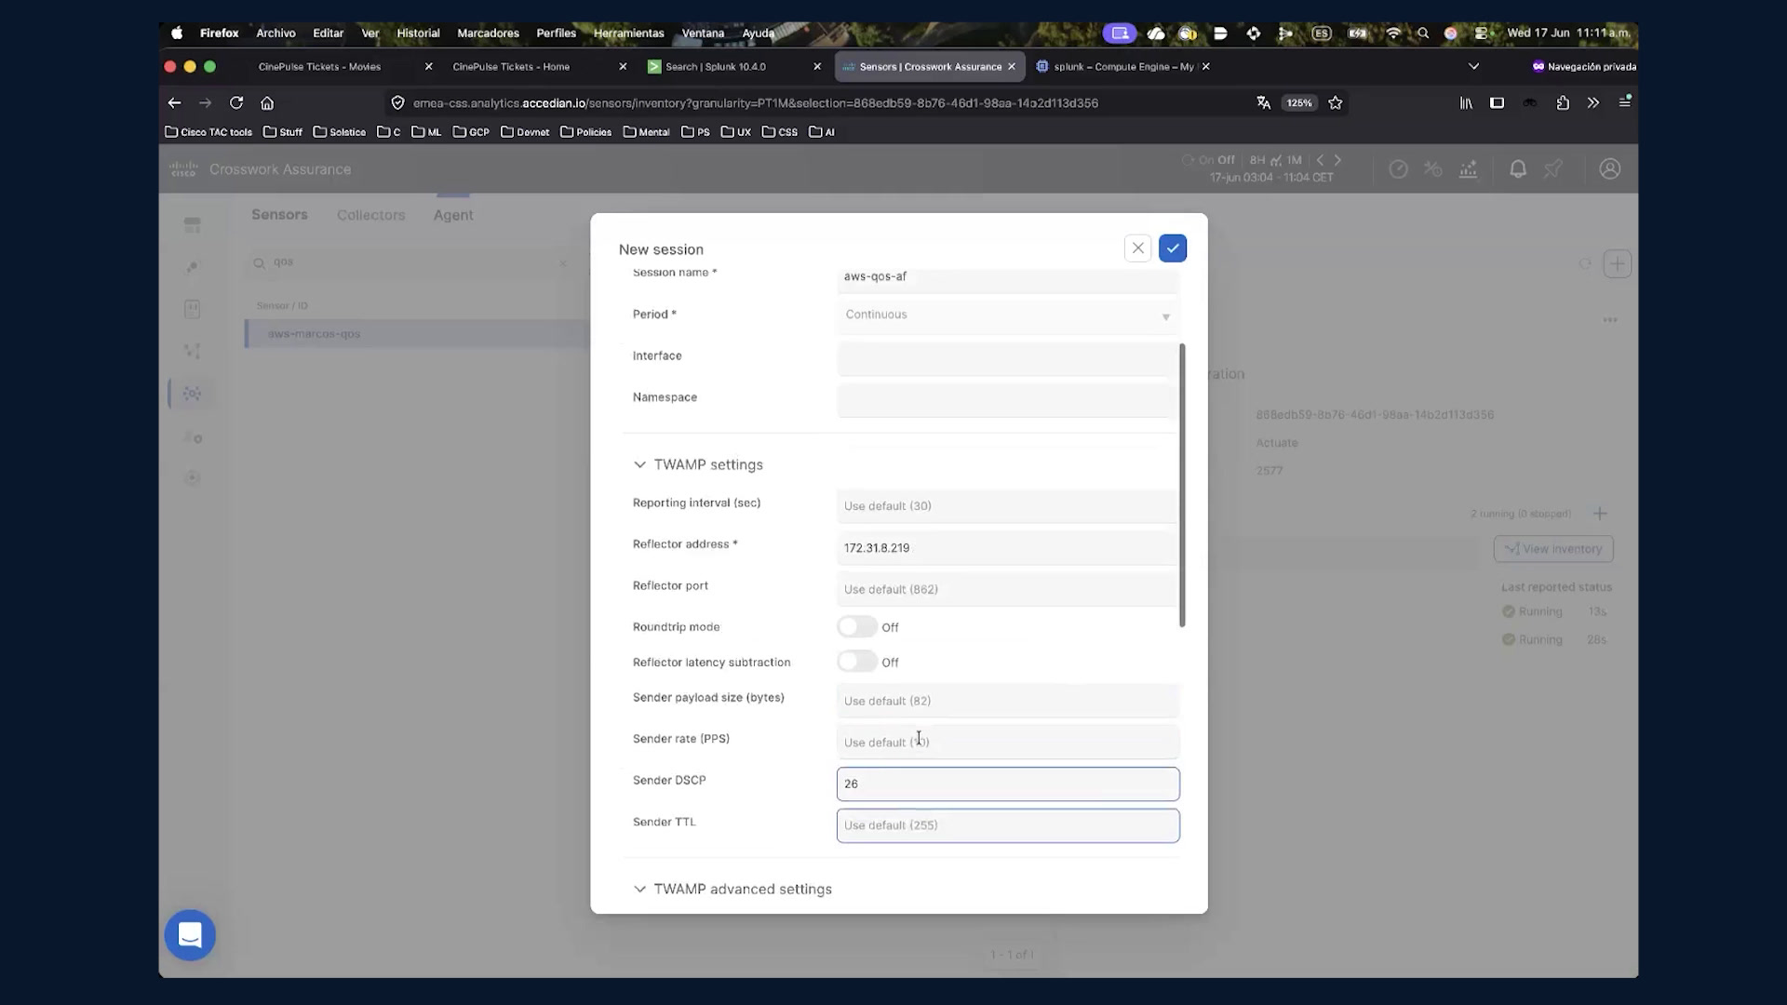Image resolution: width=1787 pixels, height=1005 pixels.
Task: Click the Reflector address field
Action: (x=1008, y=548)
